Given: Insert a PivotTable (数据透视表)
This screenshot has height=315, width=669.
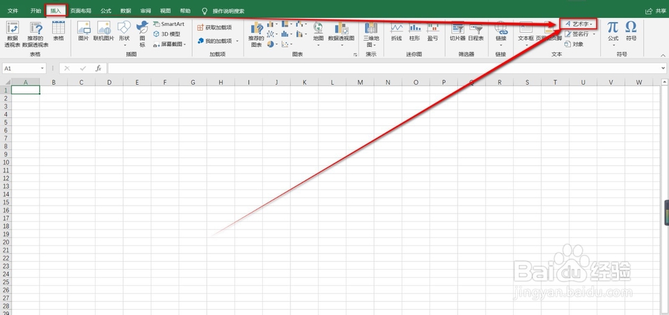Looking at the screenshot, I should tap(12, 34).
